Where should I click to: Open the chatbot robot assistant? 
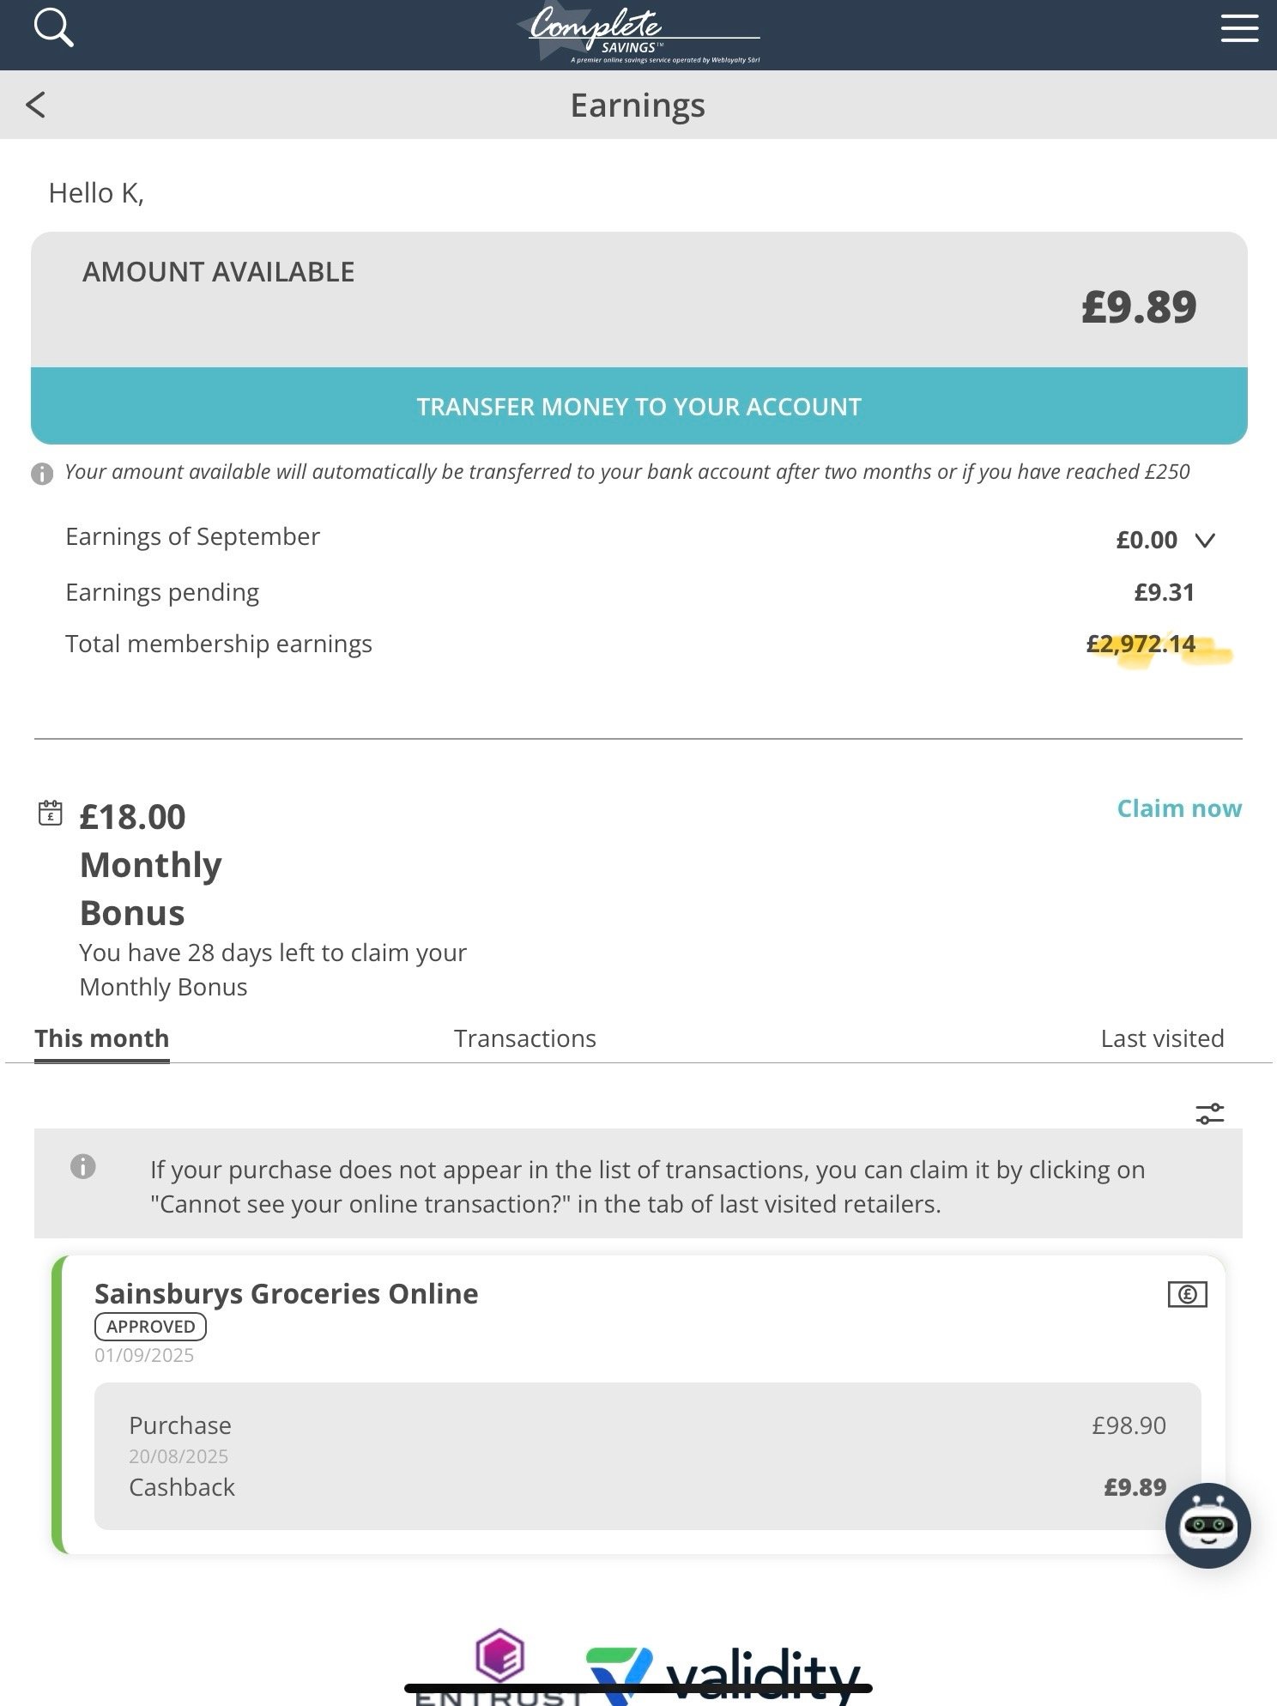point(1207,1526)
